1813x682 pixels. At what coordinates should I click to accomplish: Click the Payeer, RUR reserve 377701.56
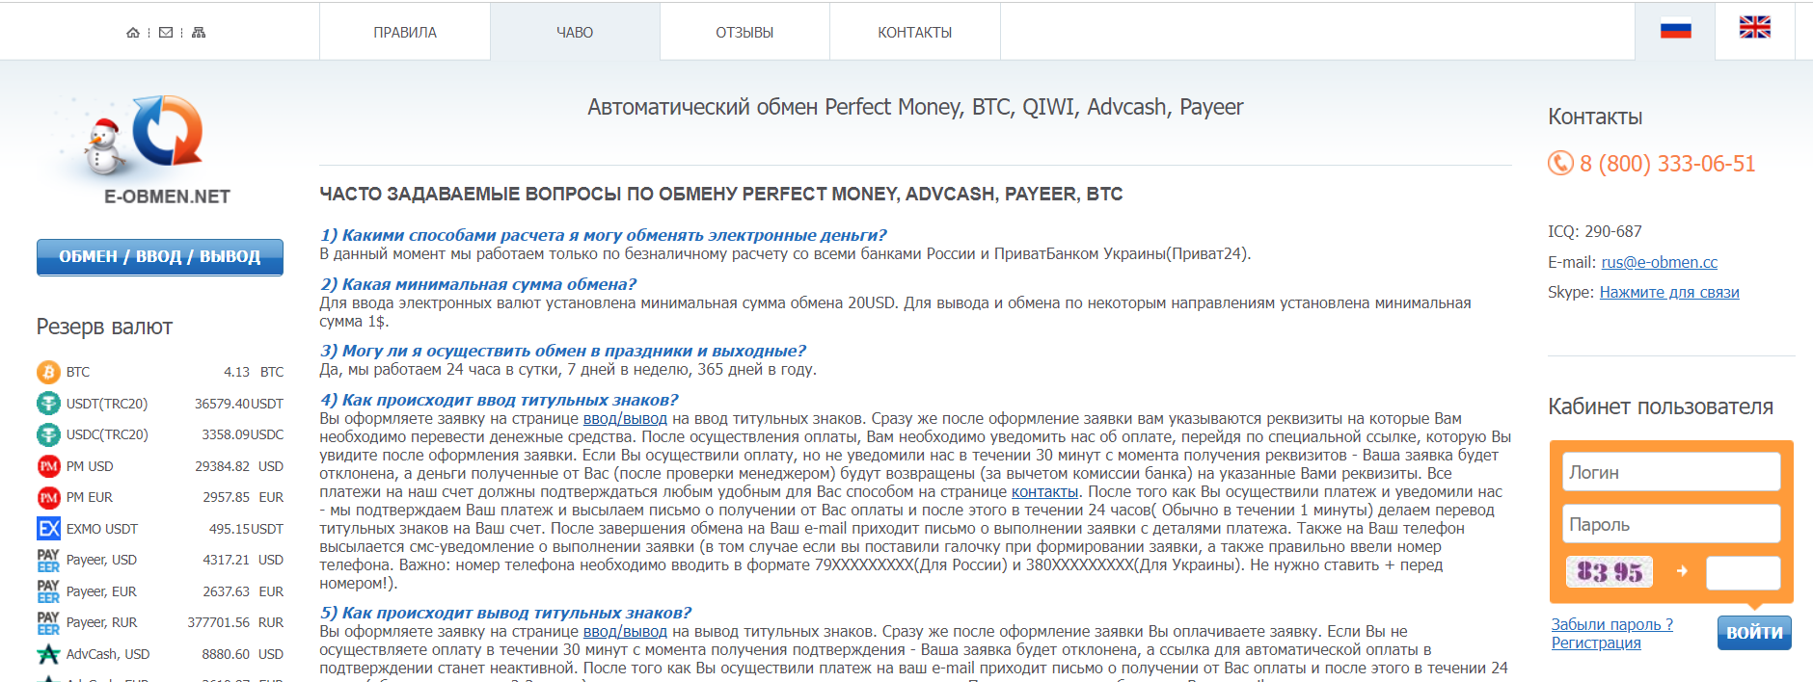(x=219, y=622)
